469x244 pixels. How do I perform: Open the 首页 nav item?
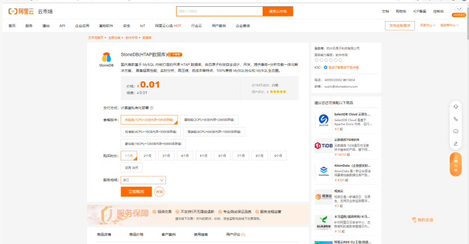tap(12, 26)
